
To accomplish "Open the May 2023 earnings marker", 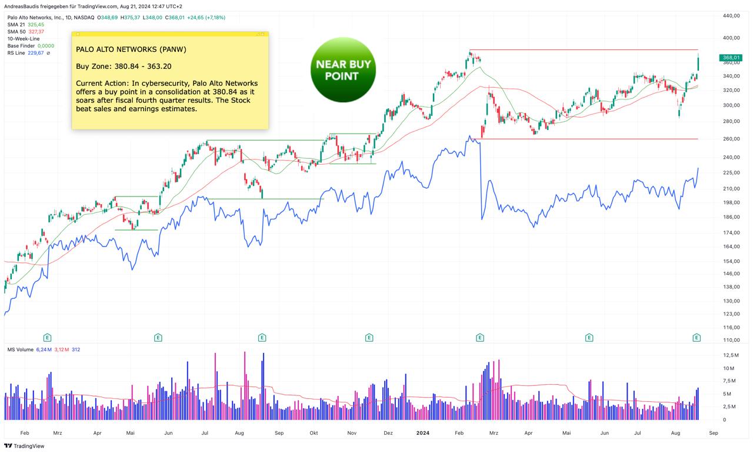I will point(158,338).
